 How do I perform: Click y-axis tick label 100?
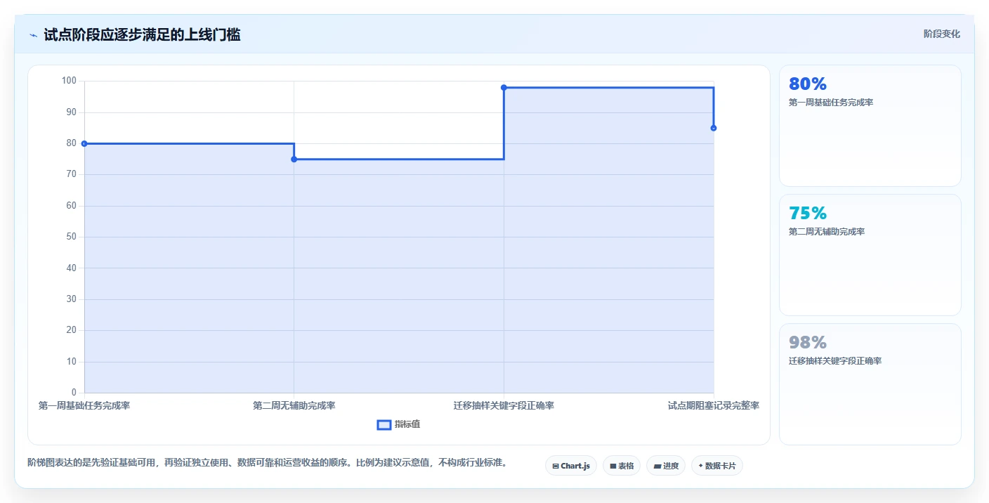point(69,81)
